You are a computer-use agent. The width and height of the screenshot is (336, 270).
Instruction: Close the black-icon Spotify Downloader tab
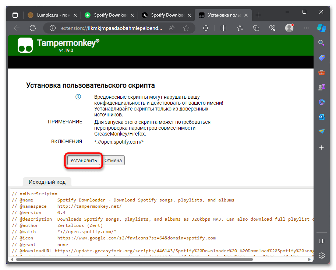click(189, 15)
